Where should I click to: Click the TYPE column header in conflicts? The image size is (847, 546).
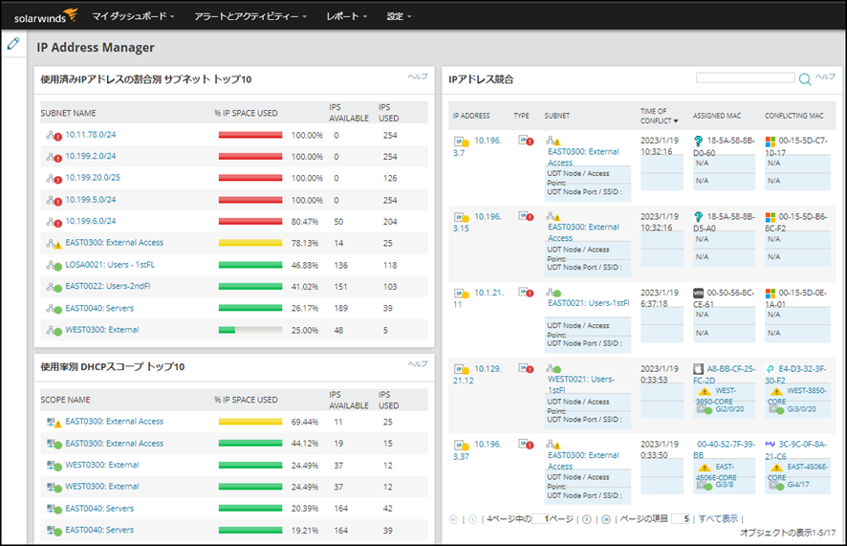click(x=521, y=116)
